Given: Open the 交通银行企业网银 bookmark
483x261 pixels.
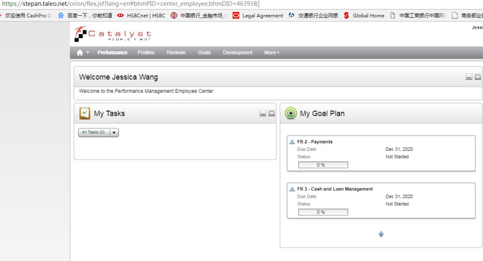Looking at the screenshot, I should (x=313, y=15).
